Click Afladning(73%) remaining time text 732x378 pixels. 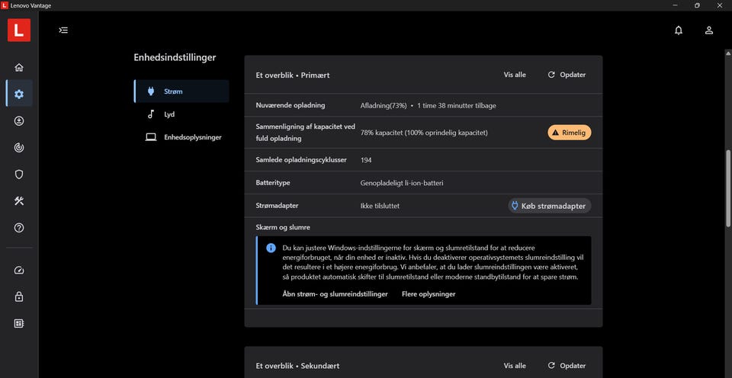[x=428, y=105]
